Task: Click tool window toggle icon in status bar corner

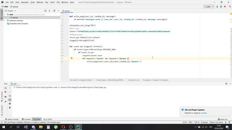Action: coord(2,122)
